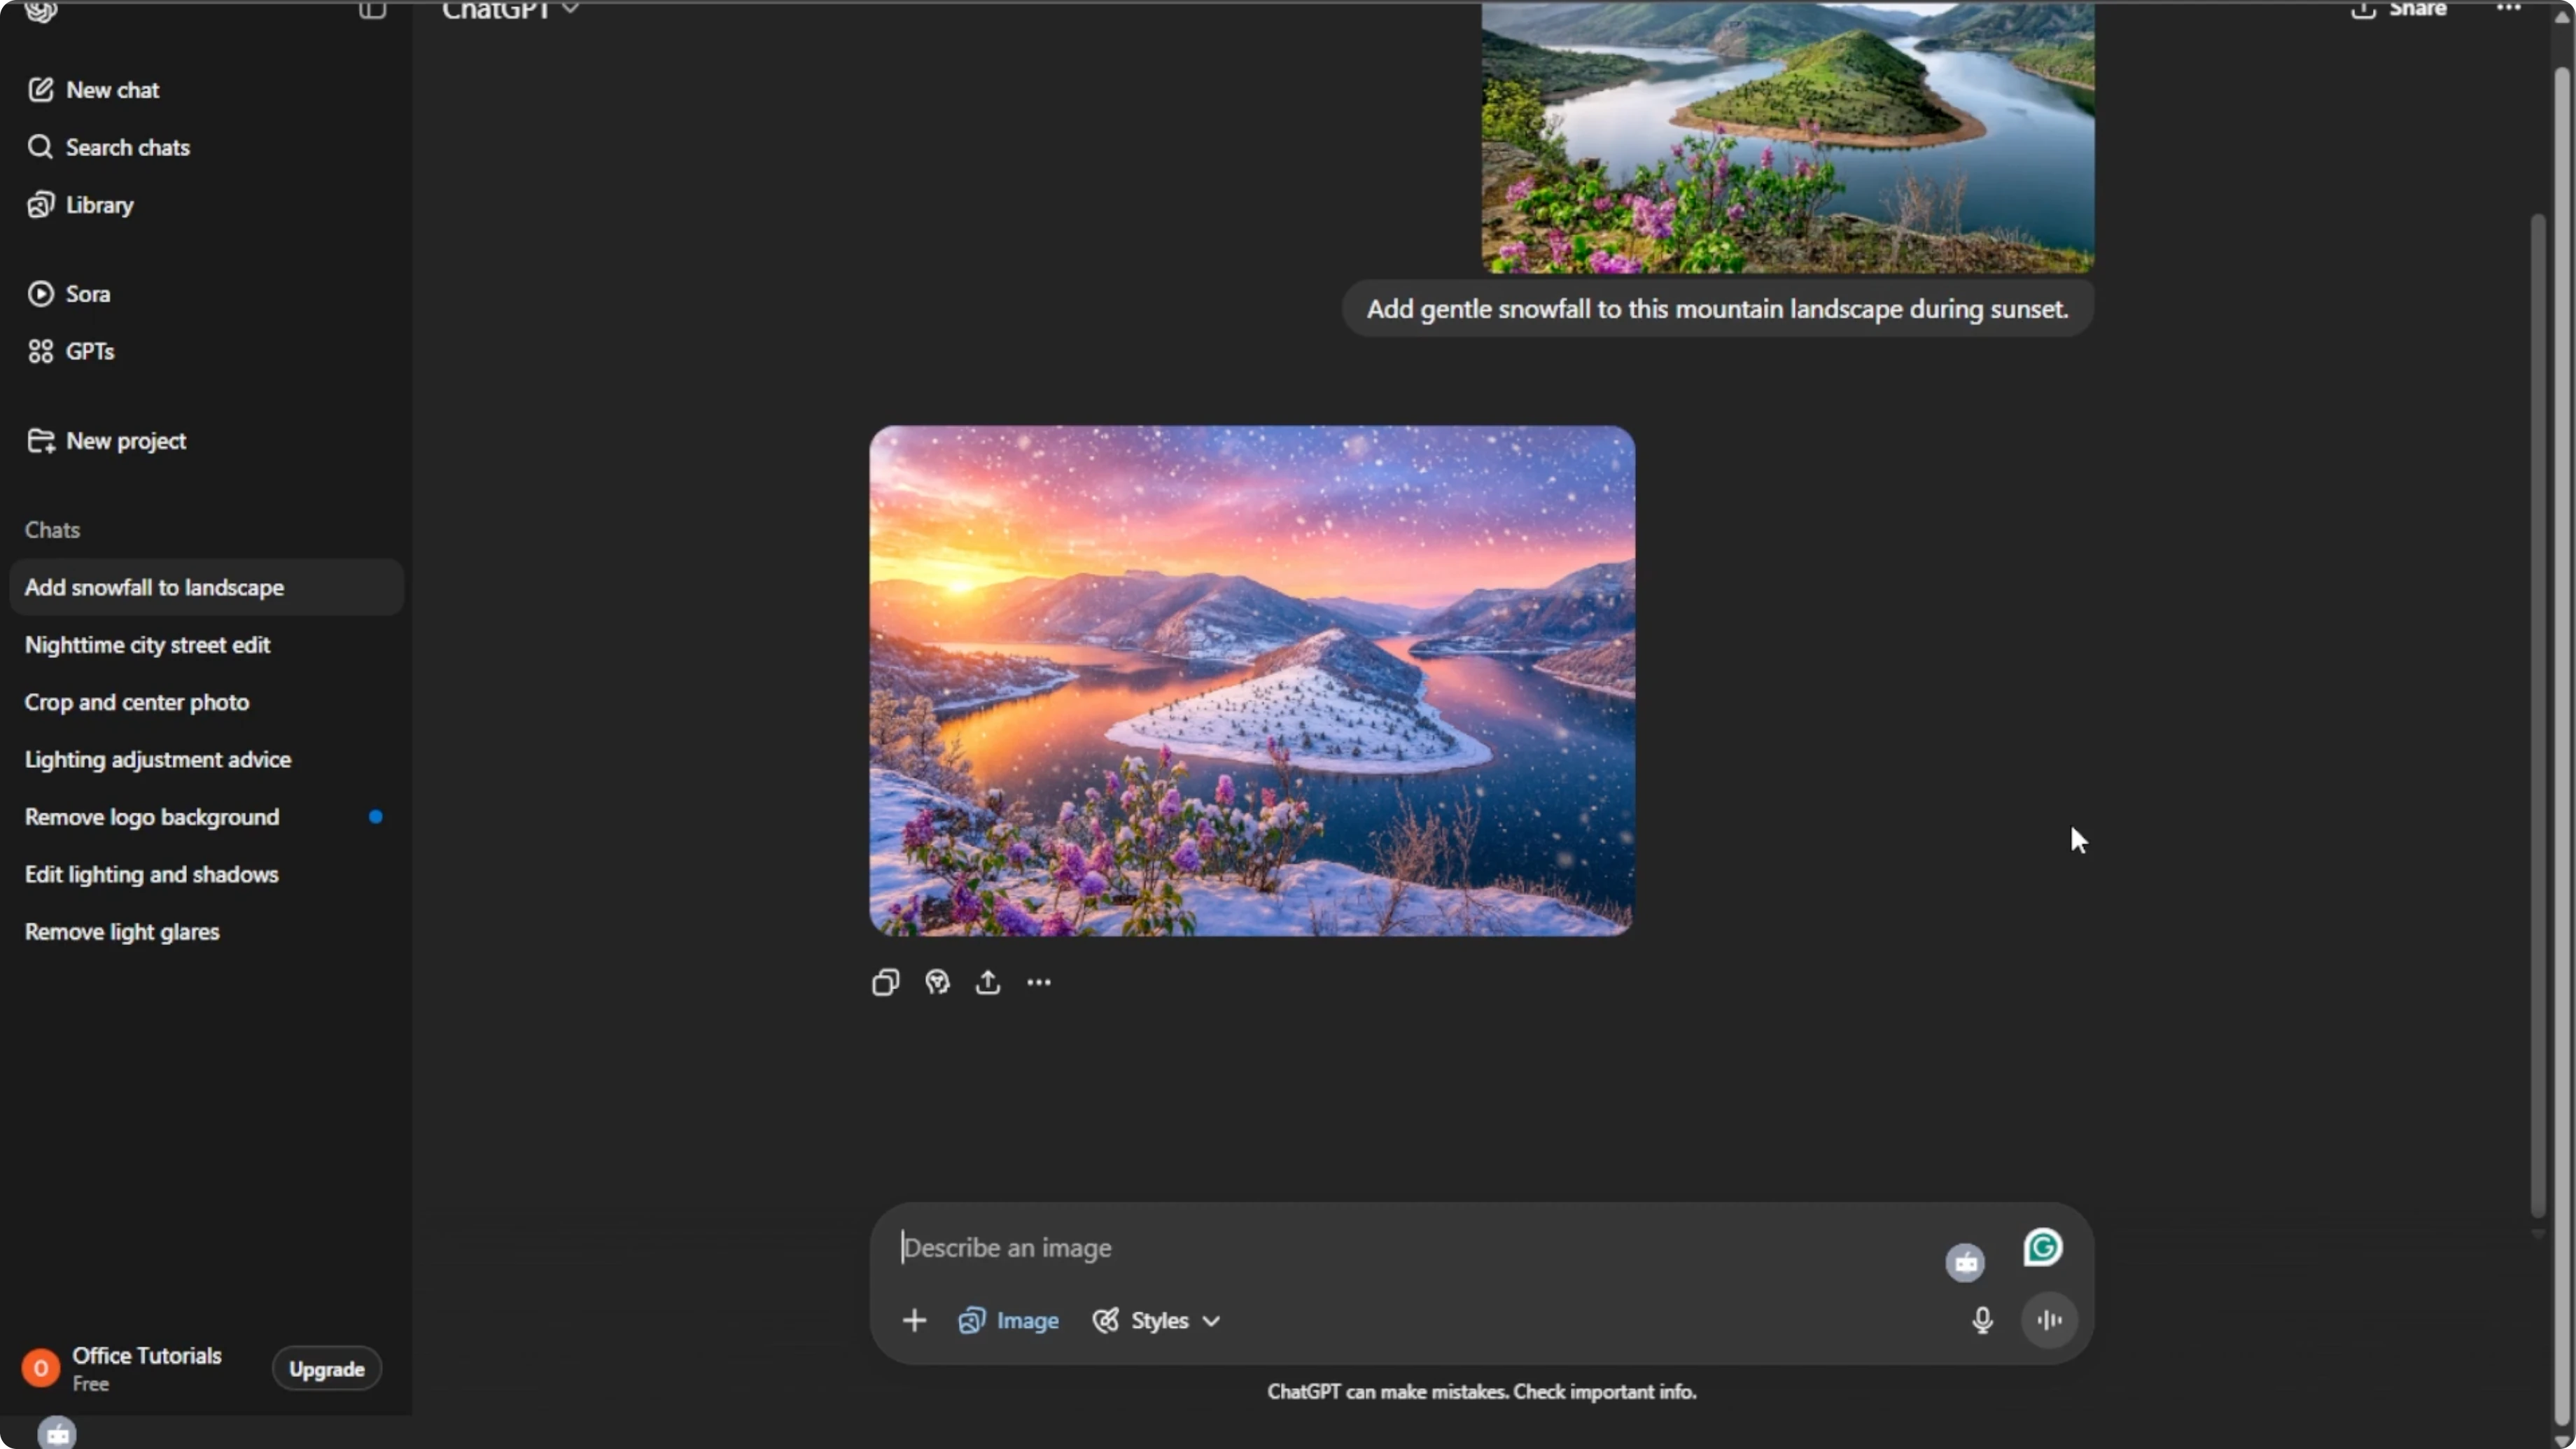Screen dimensions: 2576x1449
Task: Click the robot icon at bottom left
Action: click(x=57, y=1434)
